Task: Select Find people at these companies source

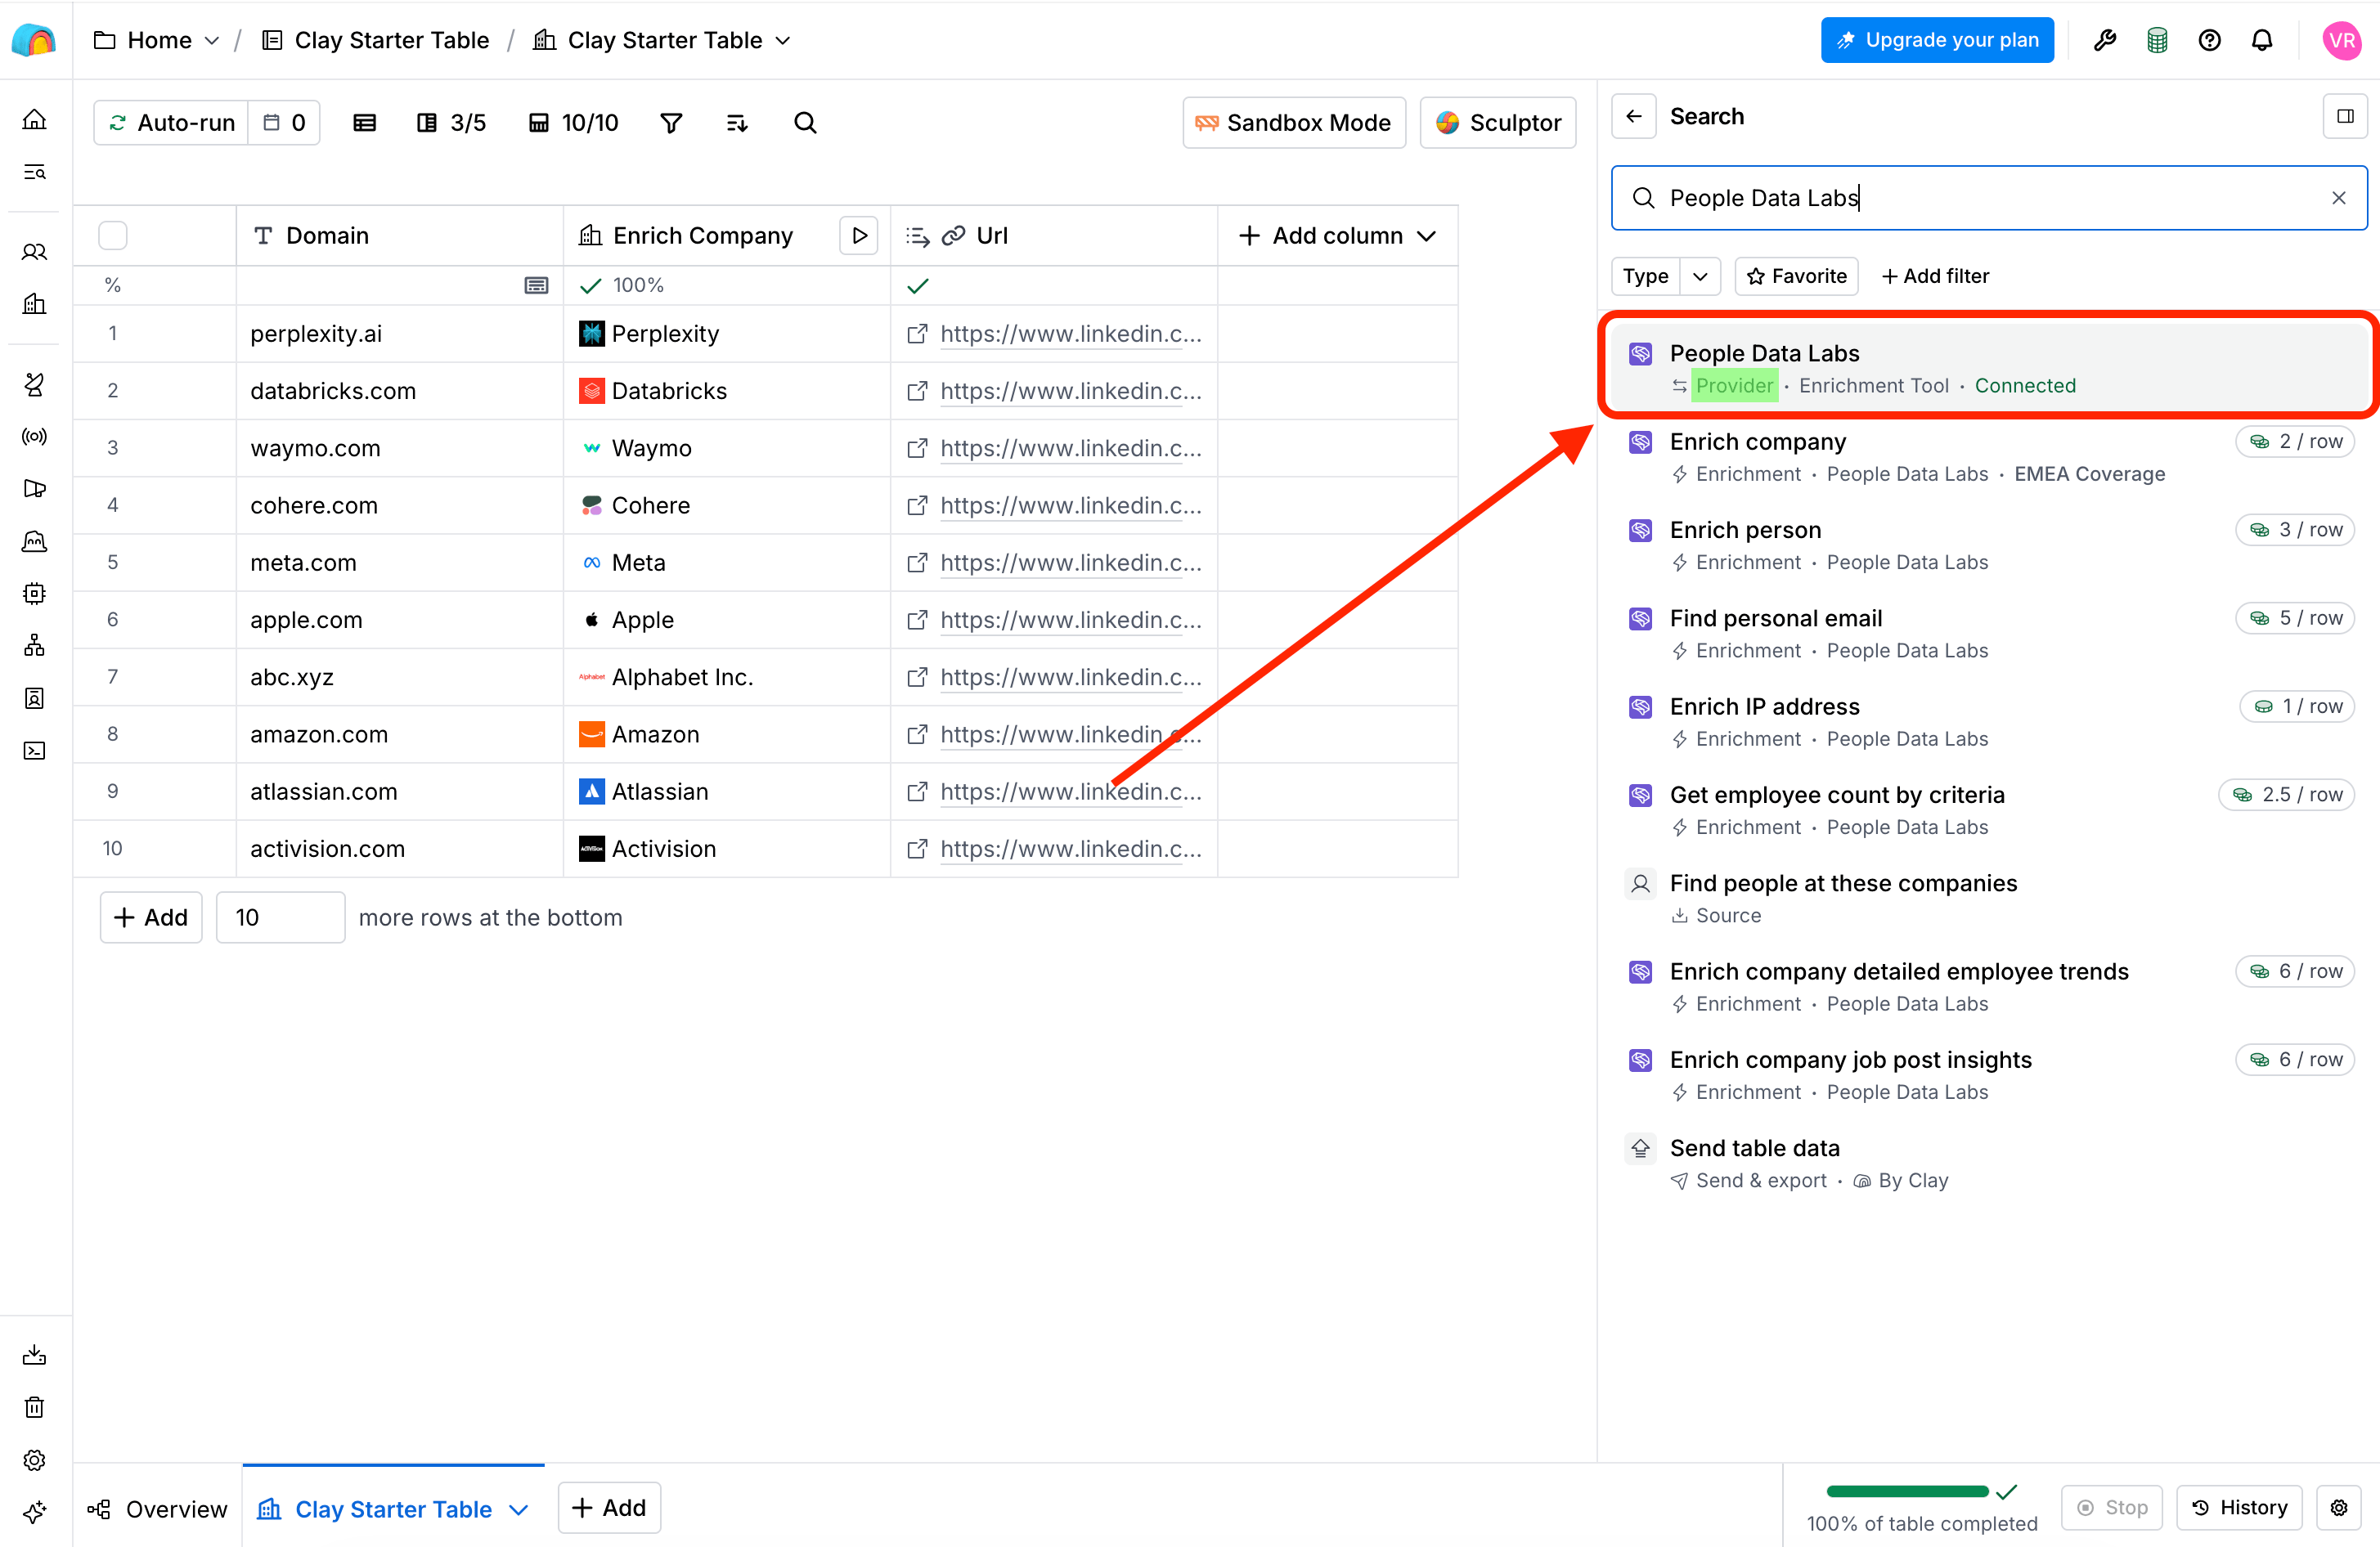Action: tap(1988, 898)
